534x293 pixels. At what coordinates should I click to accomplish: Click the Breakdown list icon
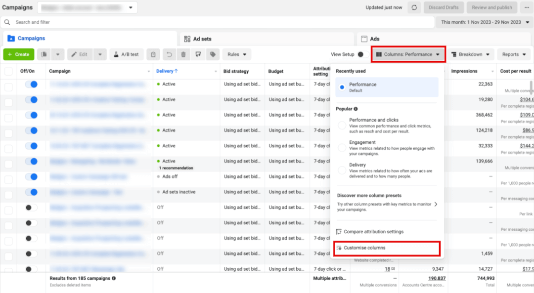click(453, 54)
